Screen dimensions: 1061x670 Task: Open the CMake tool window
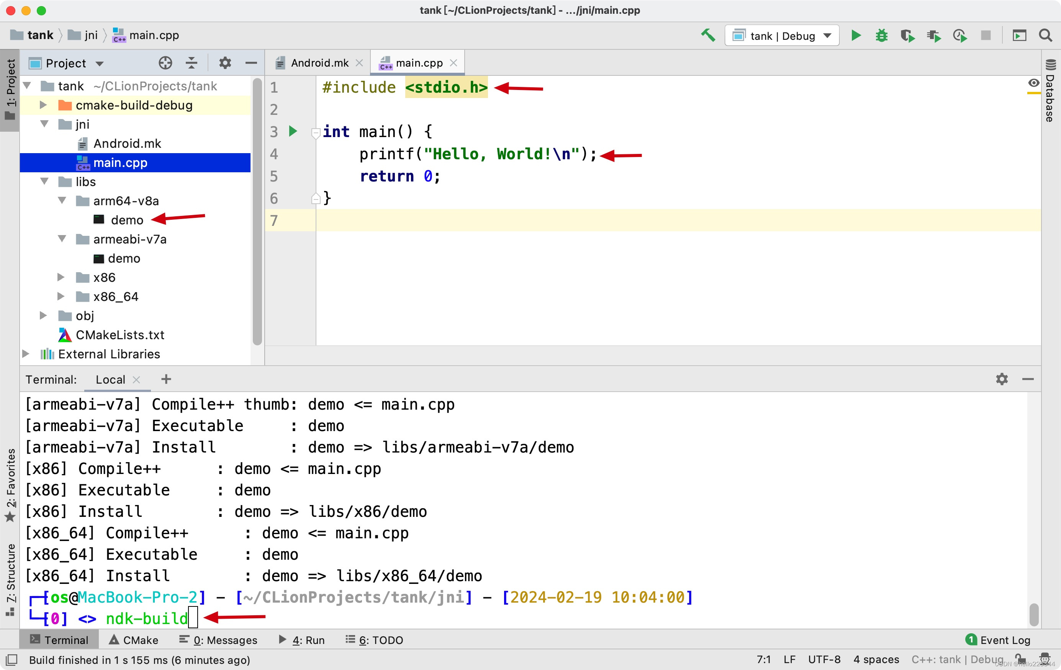click(134, 640)
